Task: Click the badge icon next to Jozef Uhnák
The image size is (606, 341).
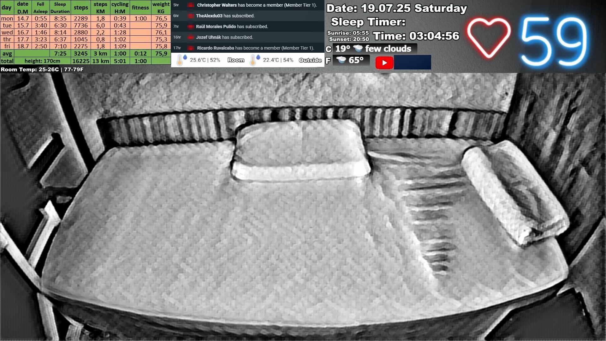Action: pos(190,37)
